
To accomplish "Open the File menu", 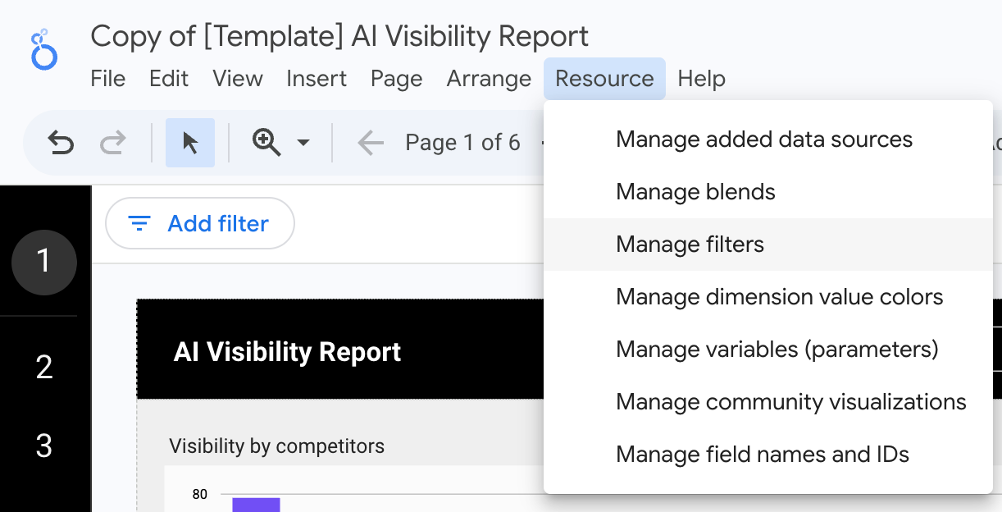I will point(107,79).
